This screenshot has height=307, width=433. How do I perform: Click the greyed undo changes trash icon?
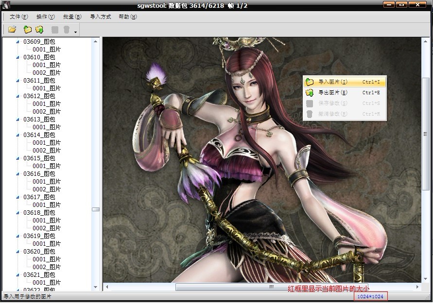67,30
